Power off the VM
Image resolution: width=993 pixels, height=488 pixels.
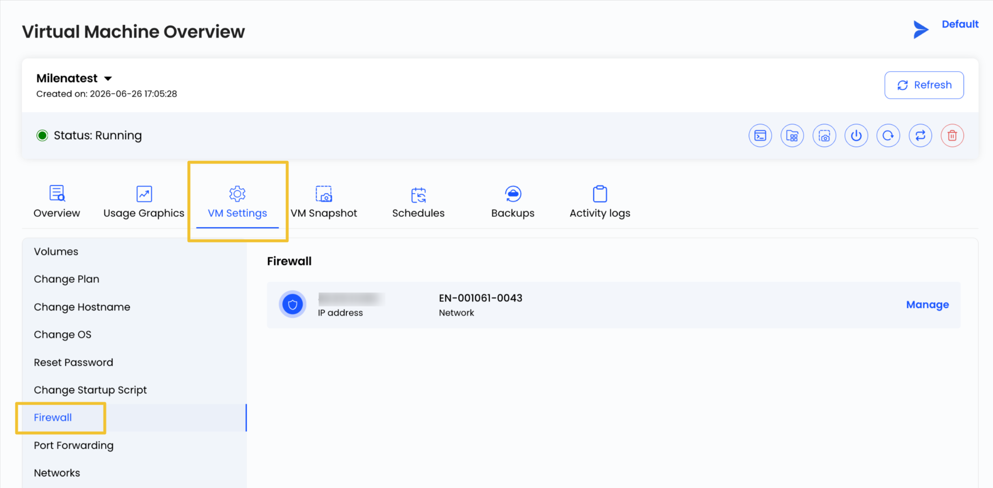click(x=856, y=135)
